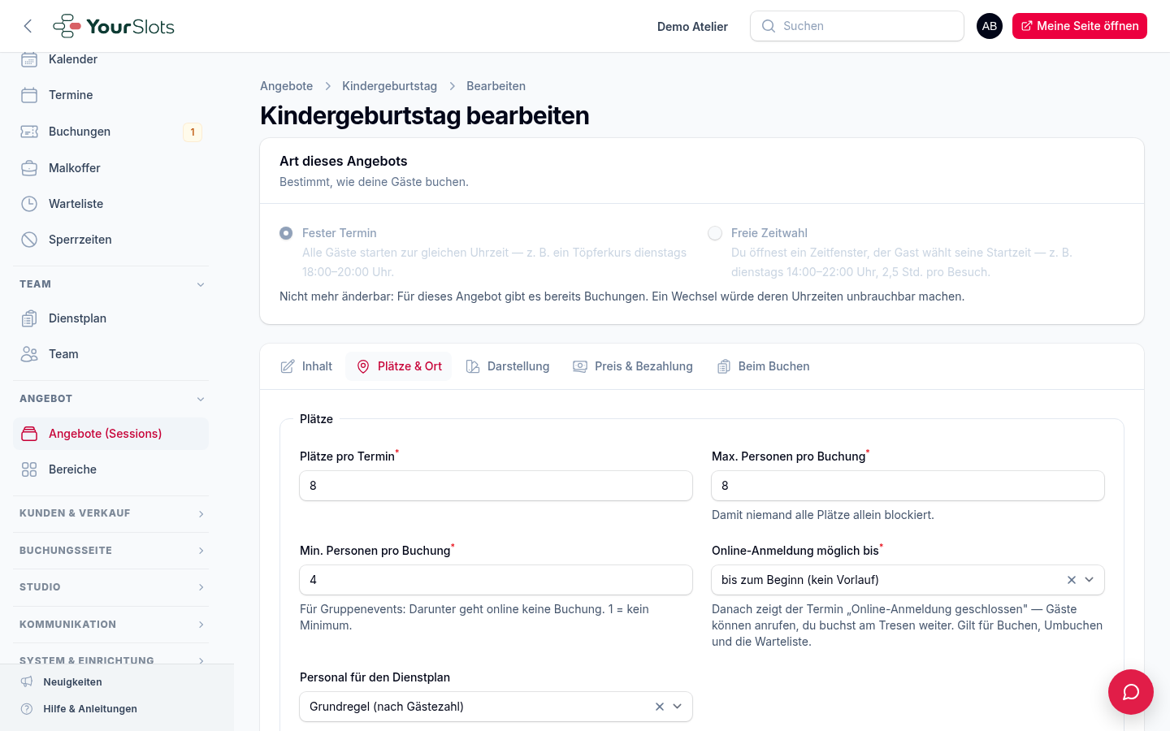Open the Beim Buchen tab
Image resolution: width=1170 pixels, height=731 pixels.
(763, 366)
